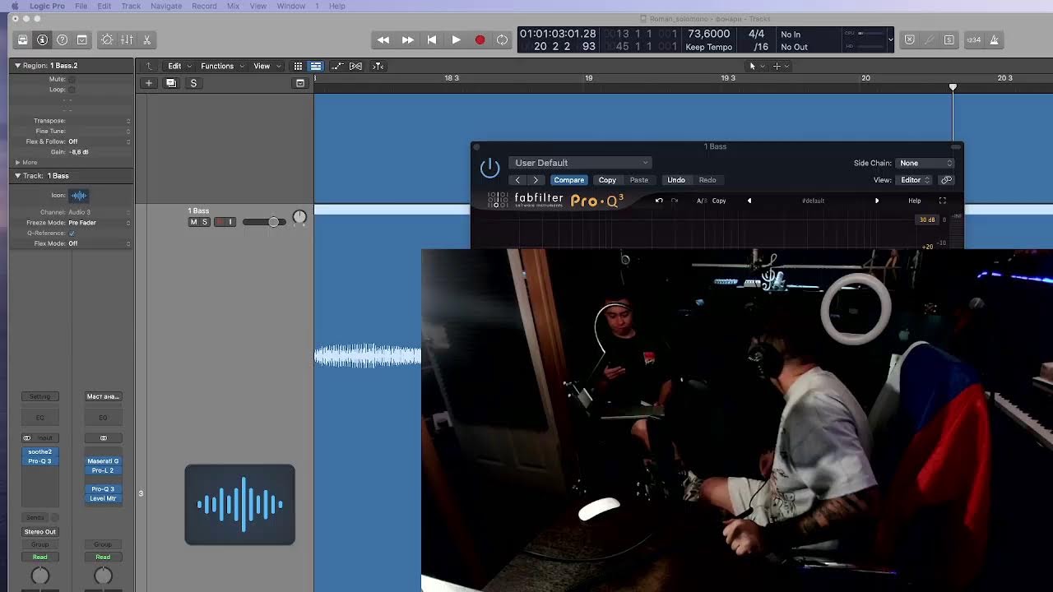This screenshot has width=1053, height=592.
Task: Toggle the Pro-Q 3 plugin power button
Action: click(489, 168)
